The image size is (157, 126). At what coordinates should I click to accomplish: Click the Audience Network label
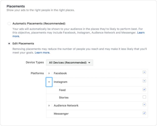click(x=66, y=106)
